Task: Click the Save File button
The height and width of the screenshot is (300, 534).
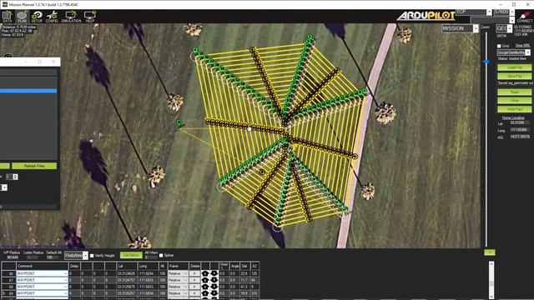Action: (x=514, y=76)
